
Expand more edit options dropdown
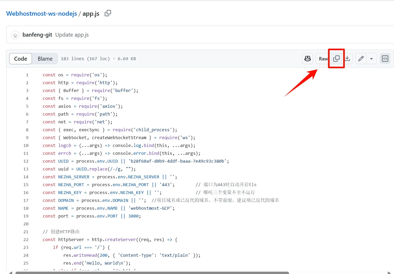pos(371,59)
